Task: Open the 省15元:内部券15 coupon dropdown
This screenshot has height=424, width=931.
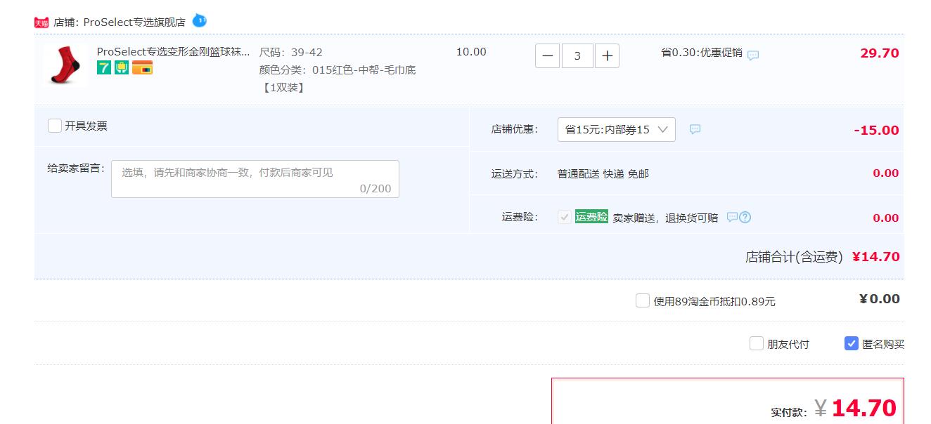Action: [617, 129]
